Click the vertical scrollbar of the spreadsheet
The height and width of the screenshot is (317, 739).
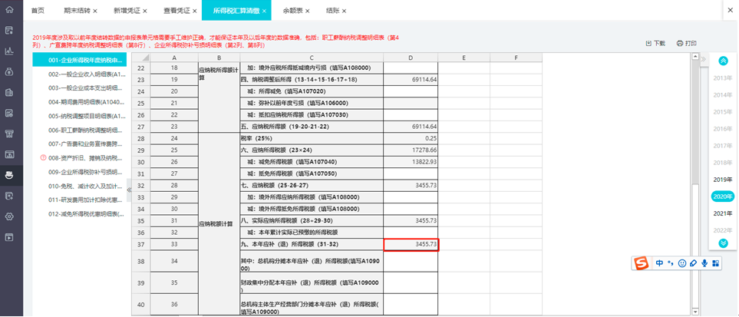[694, 184]
